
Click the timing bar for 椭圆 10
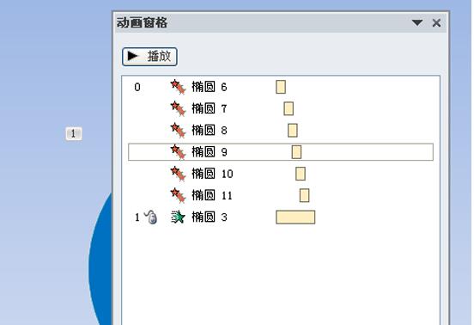coord(301,174)
